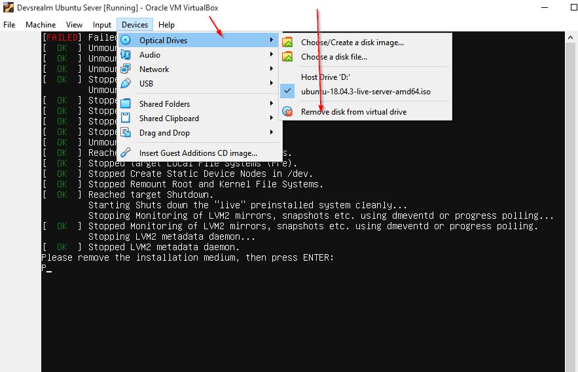Click the Remove disk red-cross icon
This screenshot has height=372, width=578.
[x=287, y=111]
